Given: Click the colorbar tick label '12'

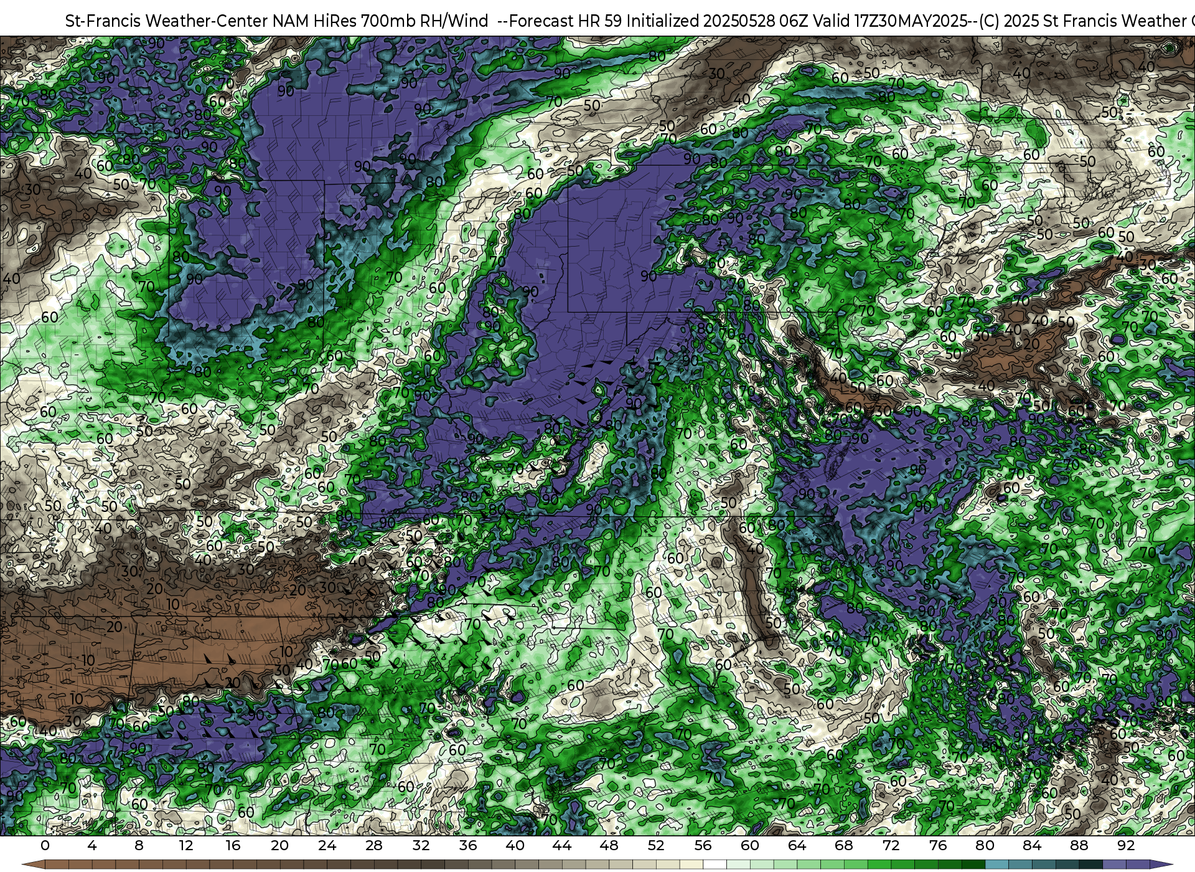Looking at the screenshot, I should click(x=185, y=846).
